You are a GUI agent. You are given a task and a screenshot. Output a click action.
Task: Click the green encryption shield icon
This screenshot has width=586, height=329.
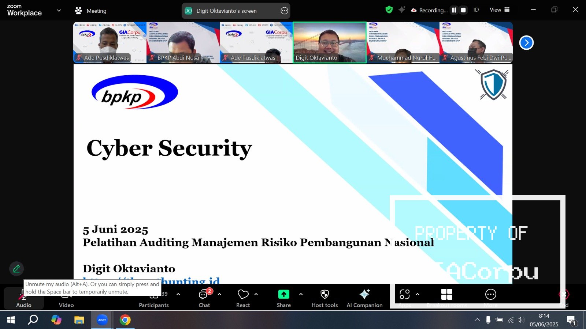point(389,10)
